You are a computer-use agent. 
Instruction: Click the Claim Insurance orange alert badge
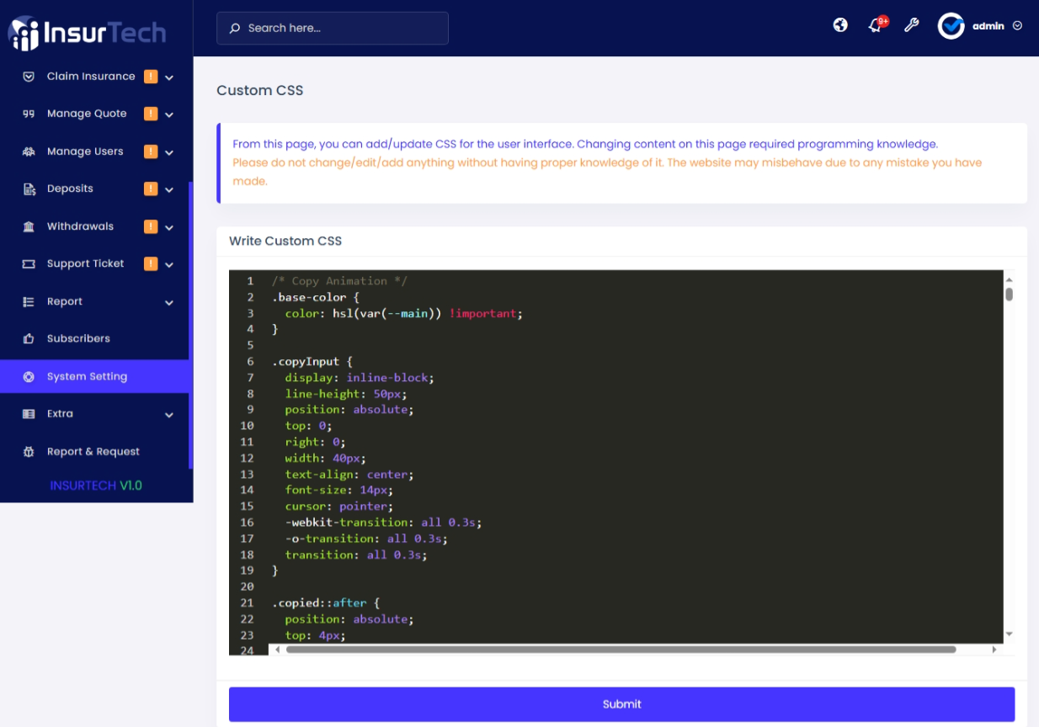coord(151,77)
